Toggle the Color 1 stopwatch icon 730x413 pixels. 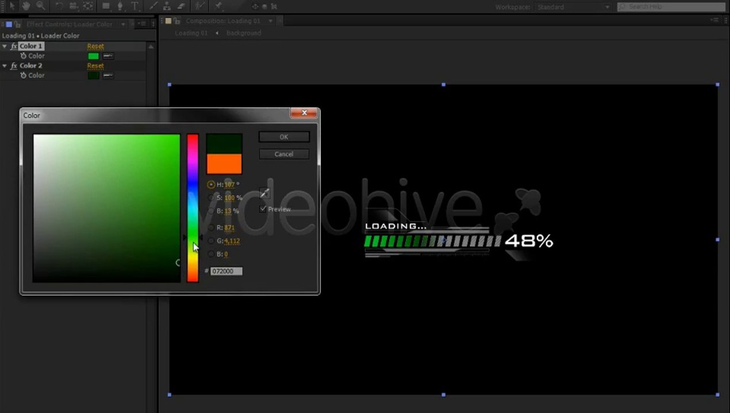[24, 56]
